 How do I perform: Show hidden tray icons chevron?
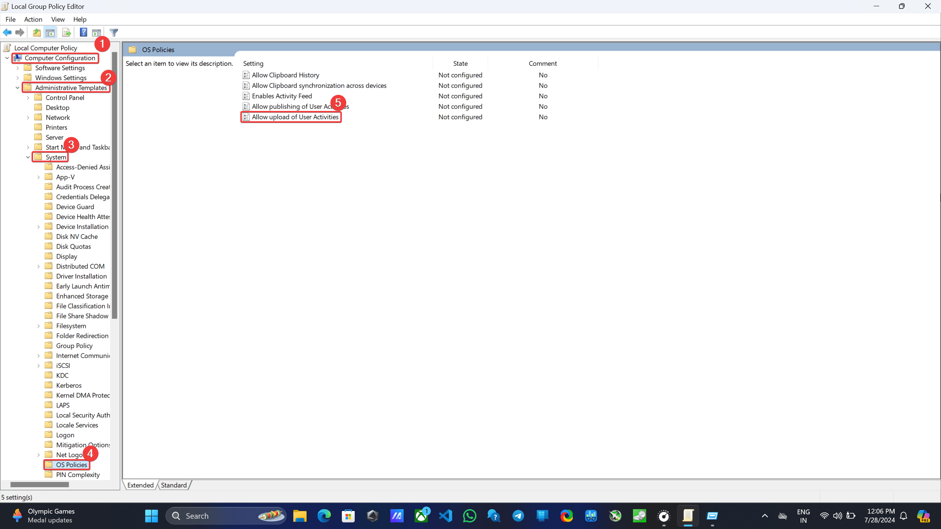765,516
